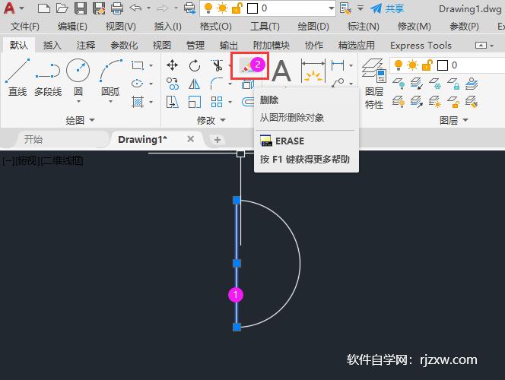Undo the last action
505x380 pixels.
[x=136, y=8]
